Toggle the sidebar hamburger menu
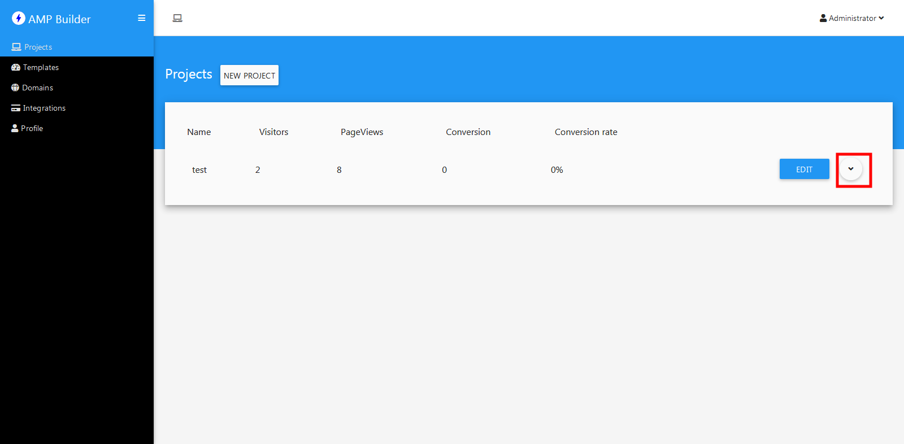The height and width of the screenshot is (444, 904). 142,18
